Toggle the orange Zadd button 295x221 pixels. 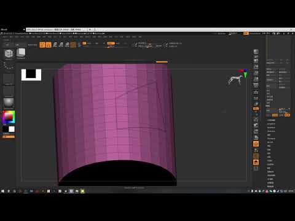point(111,43)
